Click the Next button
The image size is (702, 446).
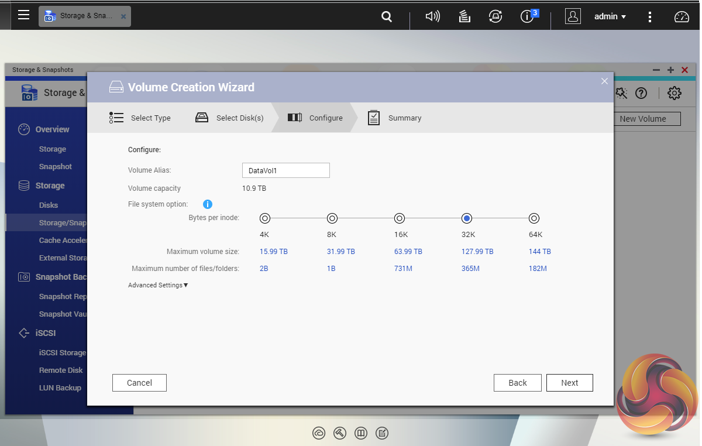[x=569, y=383]
